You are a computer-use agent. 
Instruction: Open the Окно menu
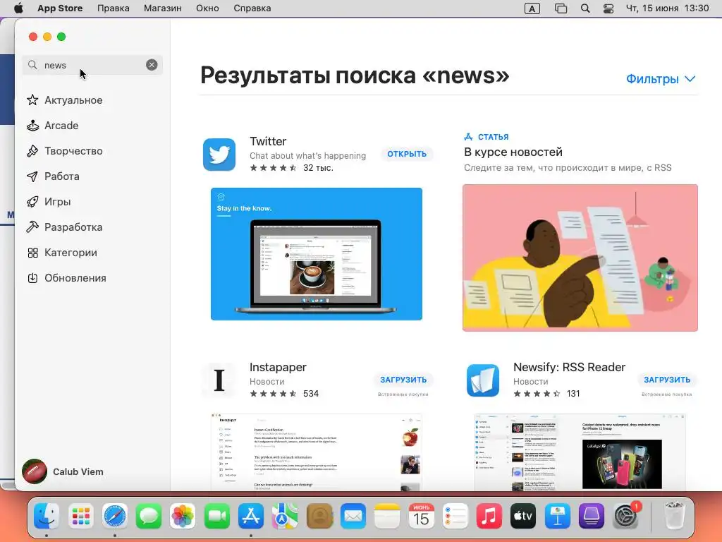(x=207, y=8)
